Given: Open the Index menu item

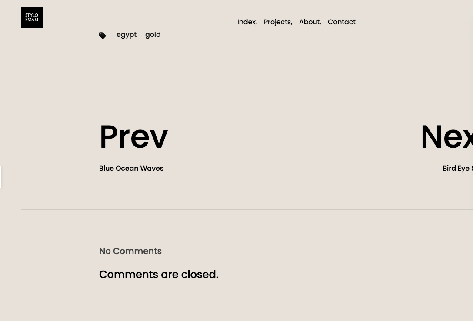Looking at the screenshot, I should 246,22.
